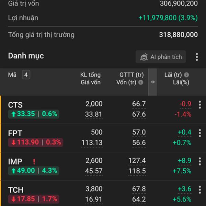Sort by the Mã column header
This screenshot has width=206, height=206.
(x=12, y=75)
